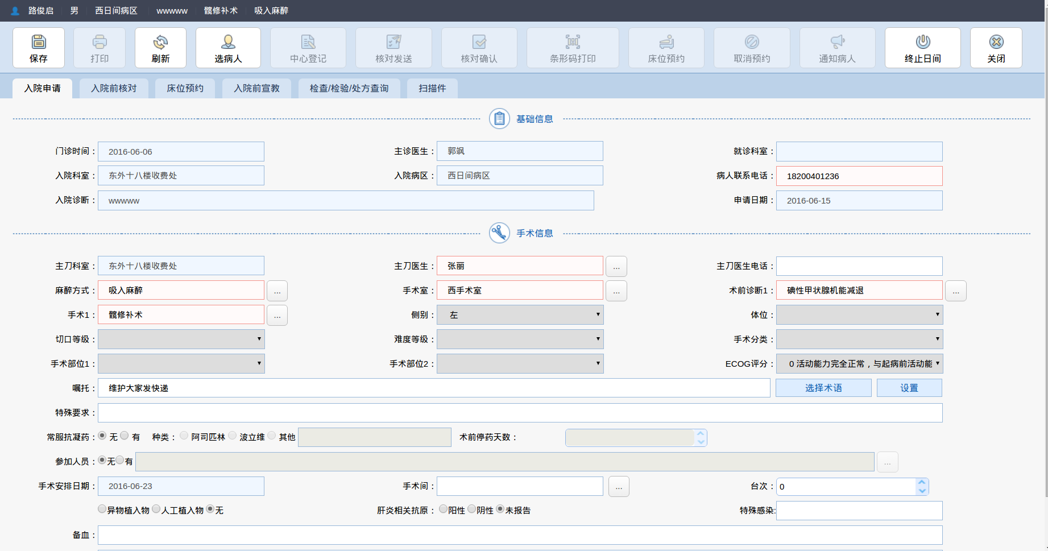This screenshot has height=551, width=1048.
Task: Select 肝炎相关抗原 阳性 radio
Action: [444, 509]
